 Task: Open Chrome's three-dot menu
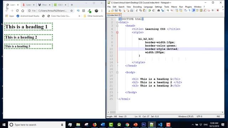102,11
